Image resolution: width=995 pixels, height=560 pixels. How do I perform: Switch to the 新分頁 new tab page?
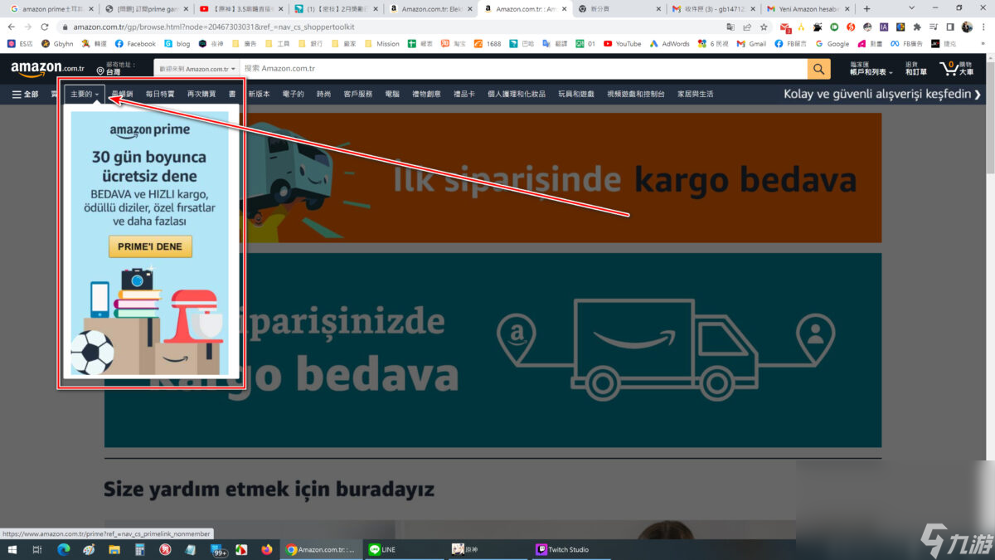coord(618,8)
